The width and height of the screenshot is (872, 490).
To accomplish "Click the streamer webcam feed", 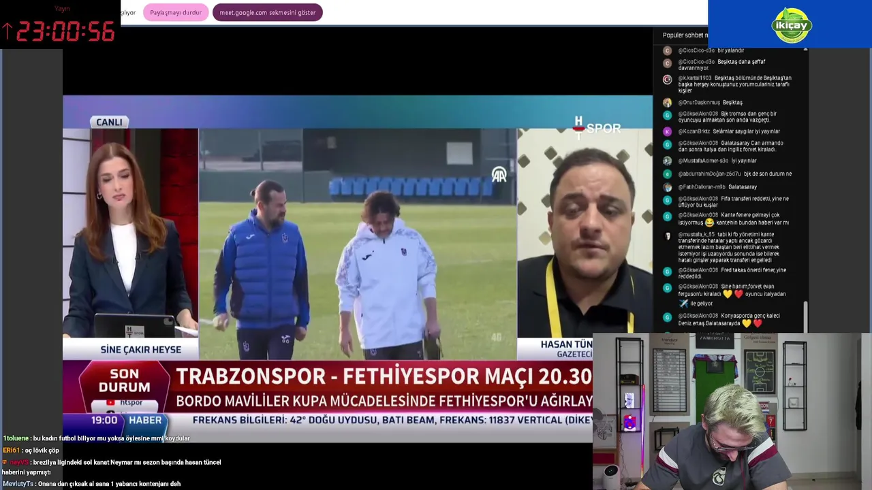I will (x=732, y=411).
